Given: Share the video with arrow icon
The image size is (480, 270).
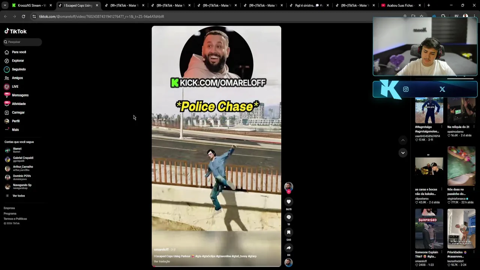Looking at the screenshot, I should coord(288,248).
